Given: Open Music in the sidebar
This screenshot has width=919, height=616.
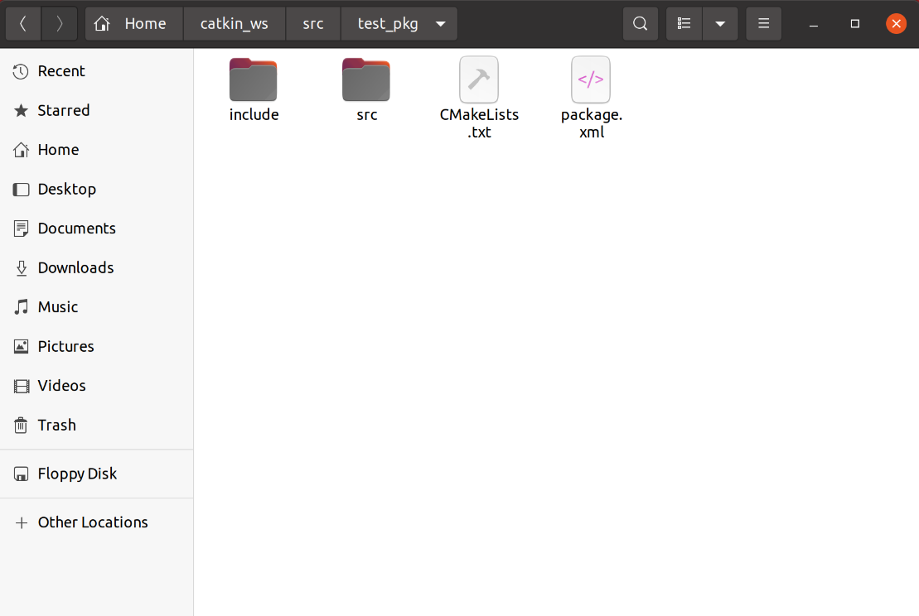Looking at the screenshot, I should (97, 307).
